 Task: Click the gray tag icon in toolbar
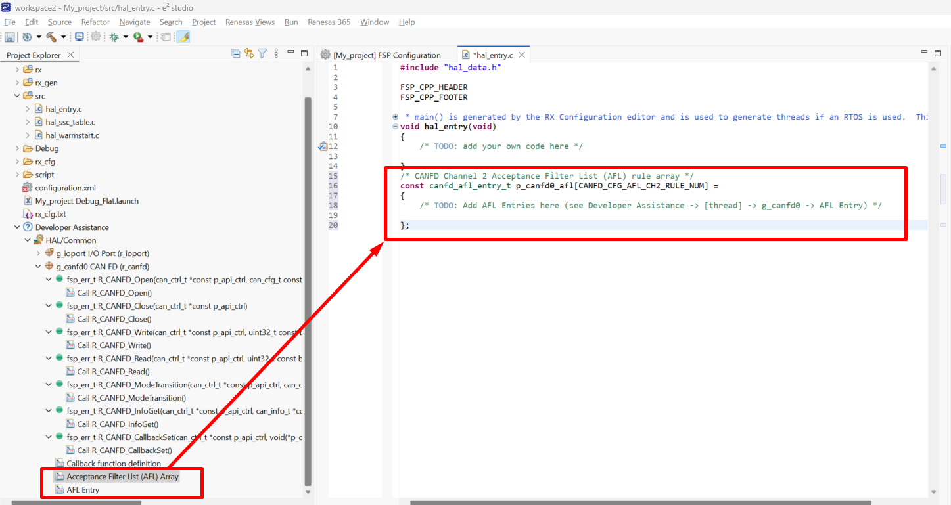[166, 37]
